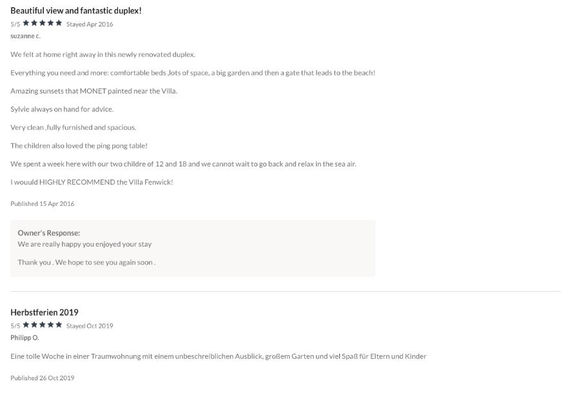
Task: Open the 'Herbstferien 2019' review title
Action: 44,312
